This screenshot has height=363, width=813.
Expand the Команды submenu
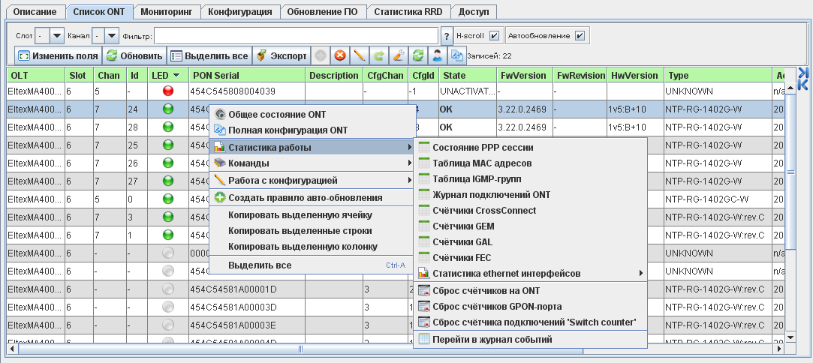[x=312, y=163]
